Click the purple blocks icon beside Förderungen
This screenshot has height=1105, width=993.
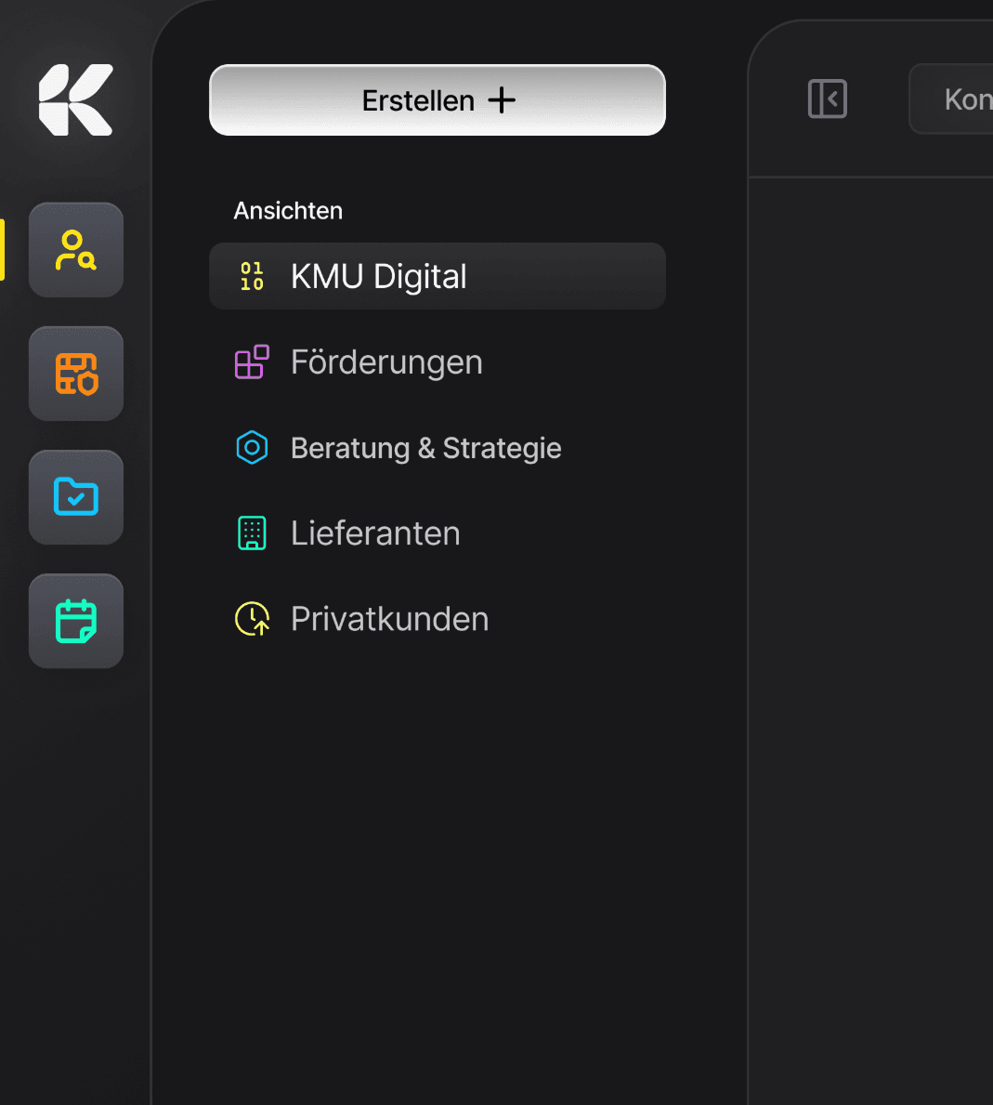[252, 362]
